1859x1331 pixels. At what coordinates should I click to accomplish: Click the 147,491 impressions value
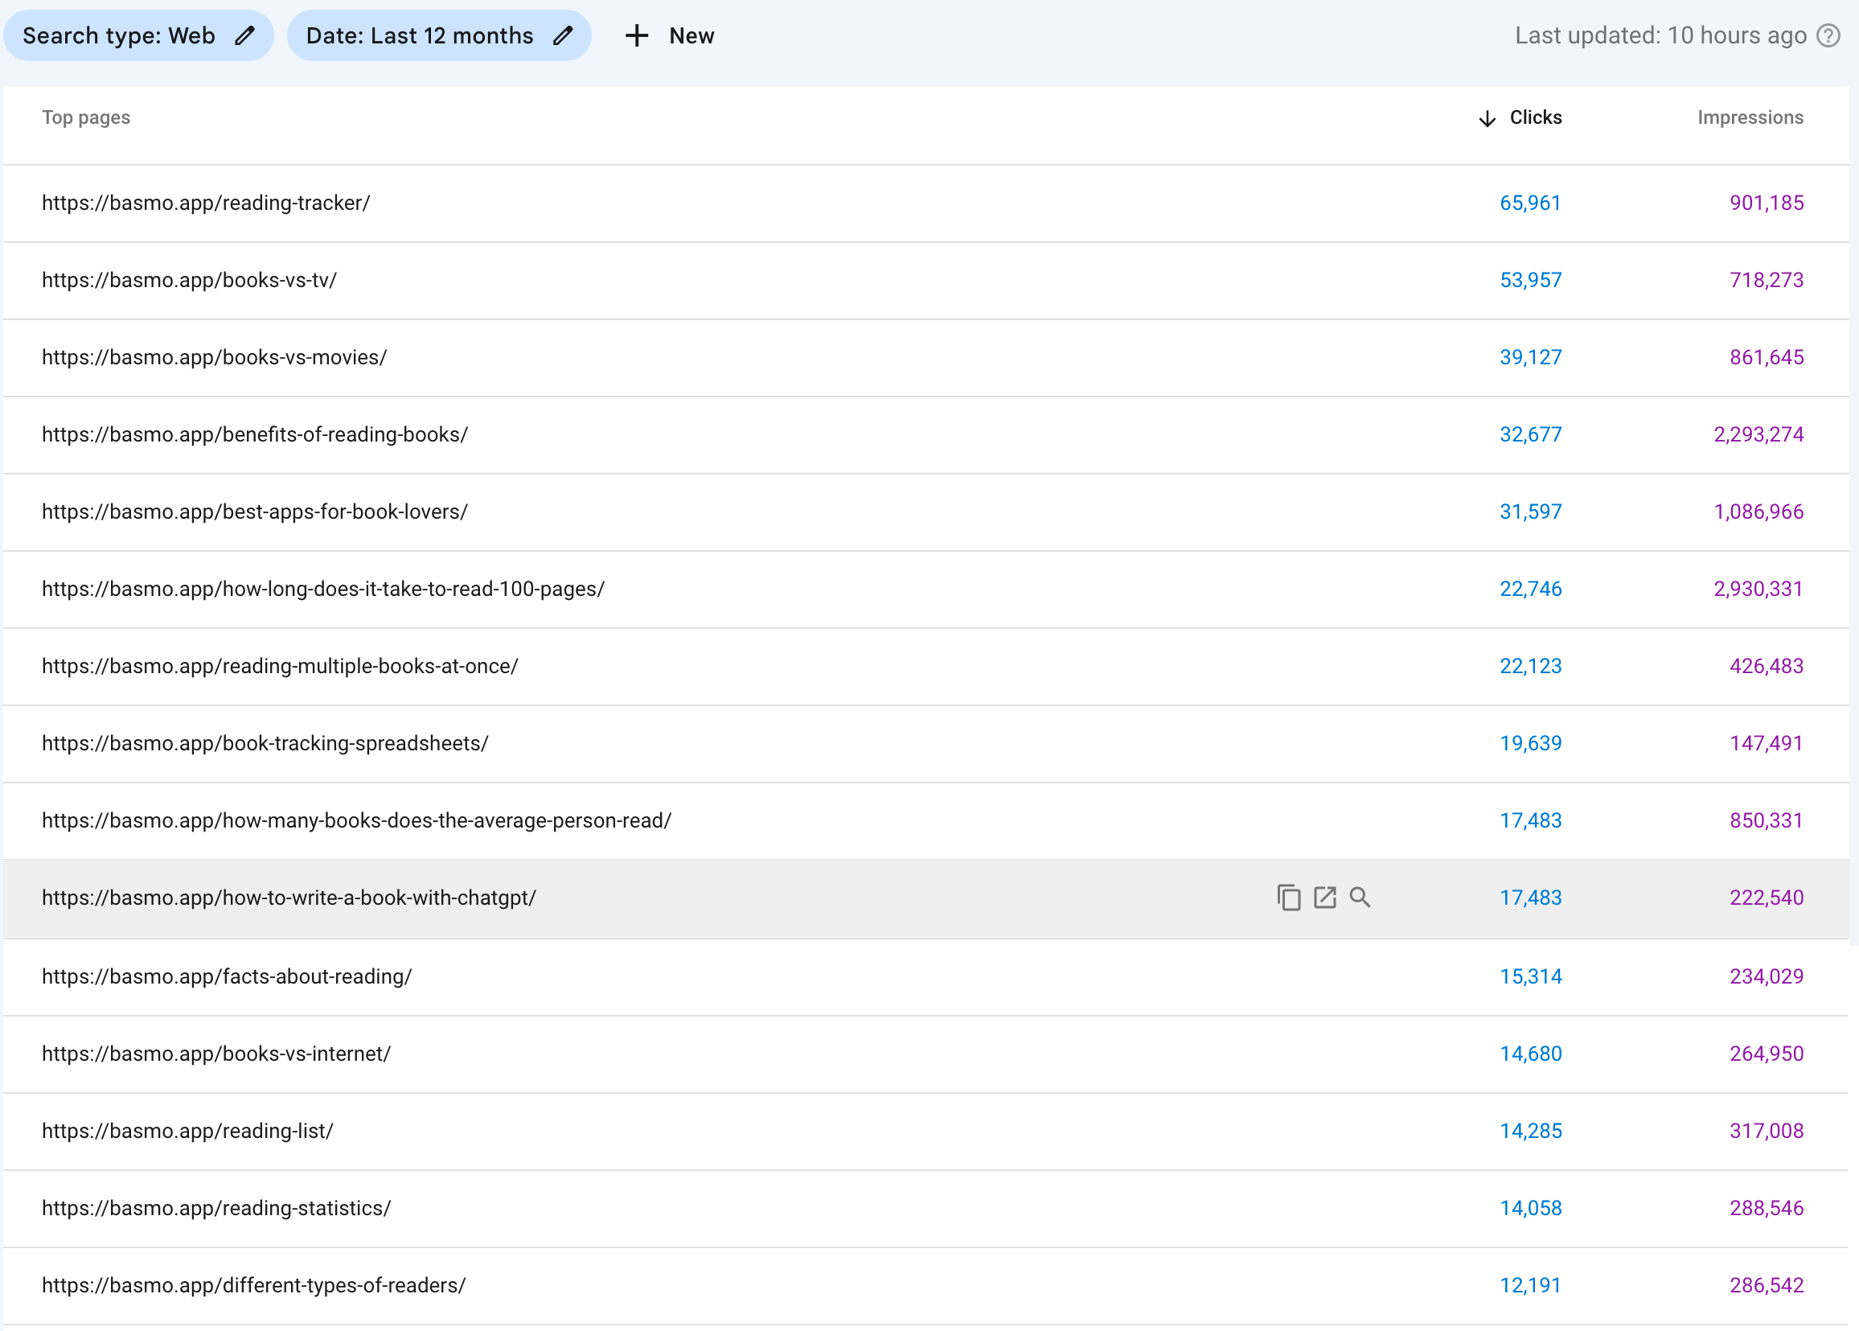pyautogui.click(x=1767, y=743)
